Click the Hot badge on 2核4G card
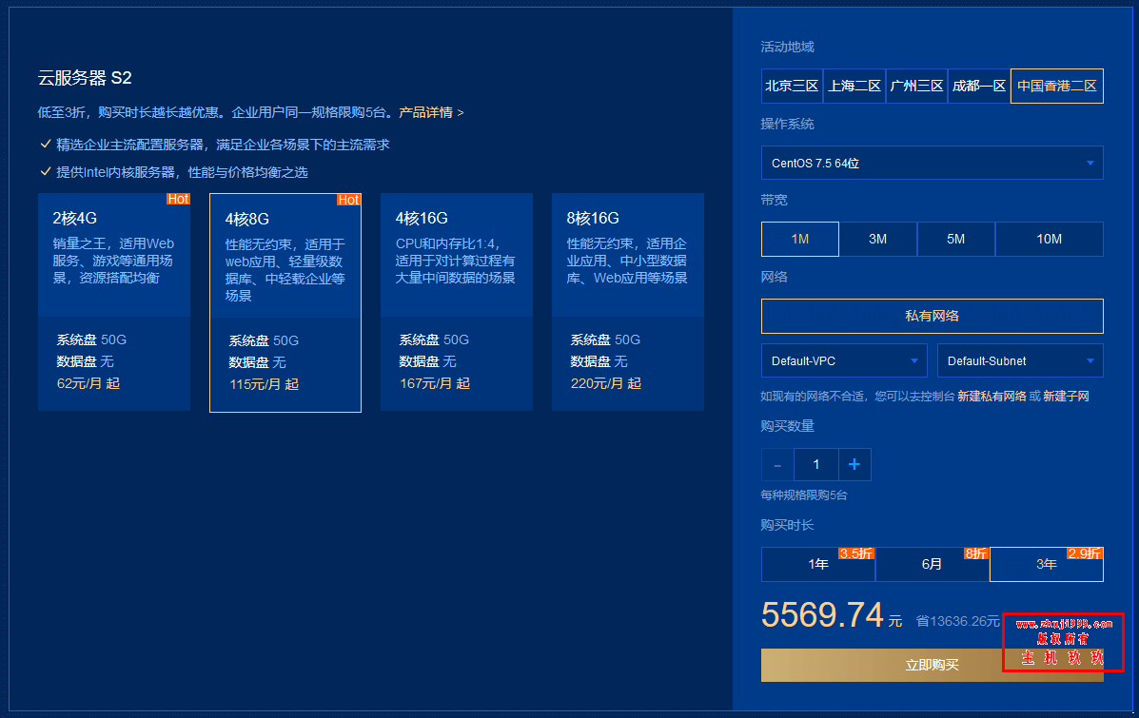The width and height of the screenshot is (1139, 718). pos(178,199)
